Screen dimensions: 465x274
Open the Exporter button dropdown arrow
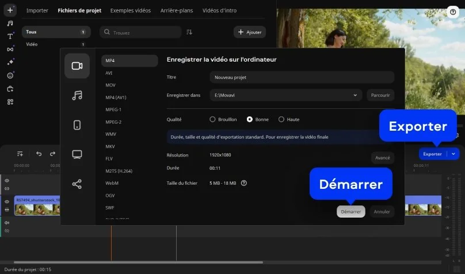454,154
